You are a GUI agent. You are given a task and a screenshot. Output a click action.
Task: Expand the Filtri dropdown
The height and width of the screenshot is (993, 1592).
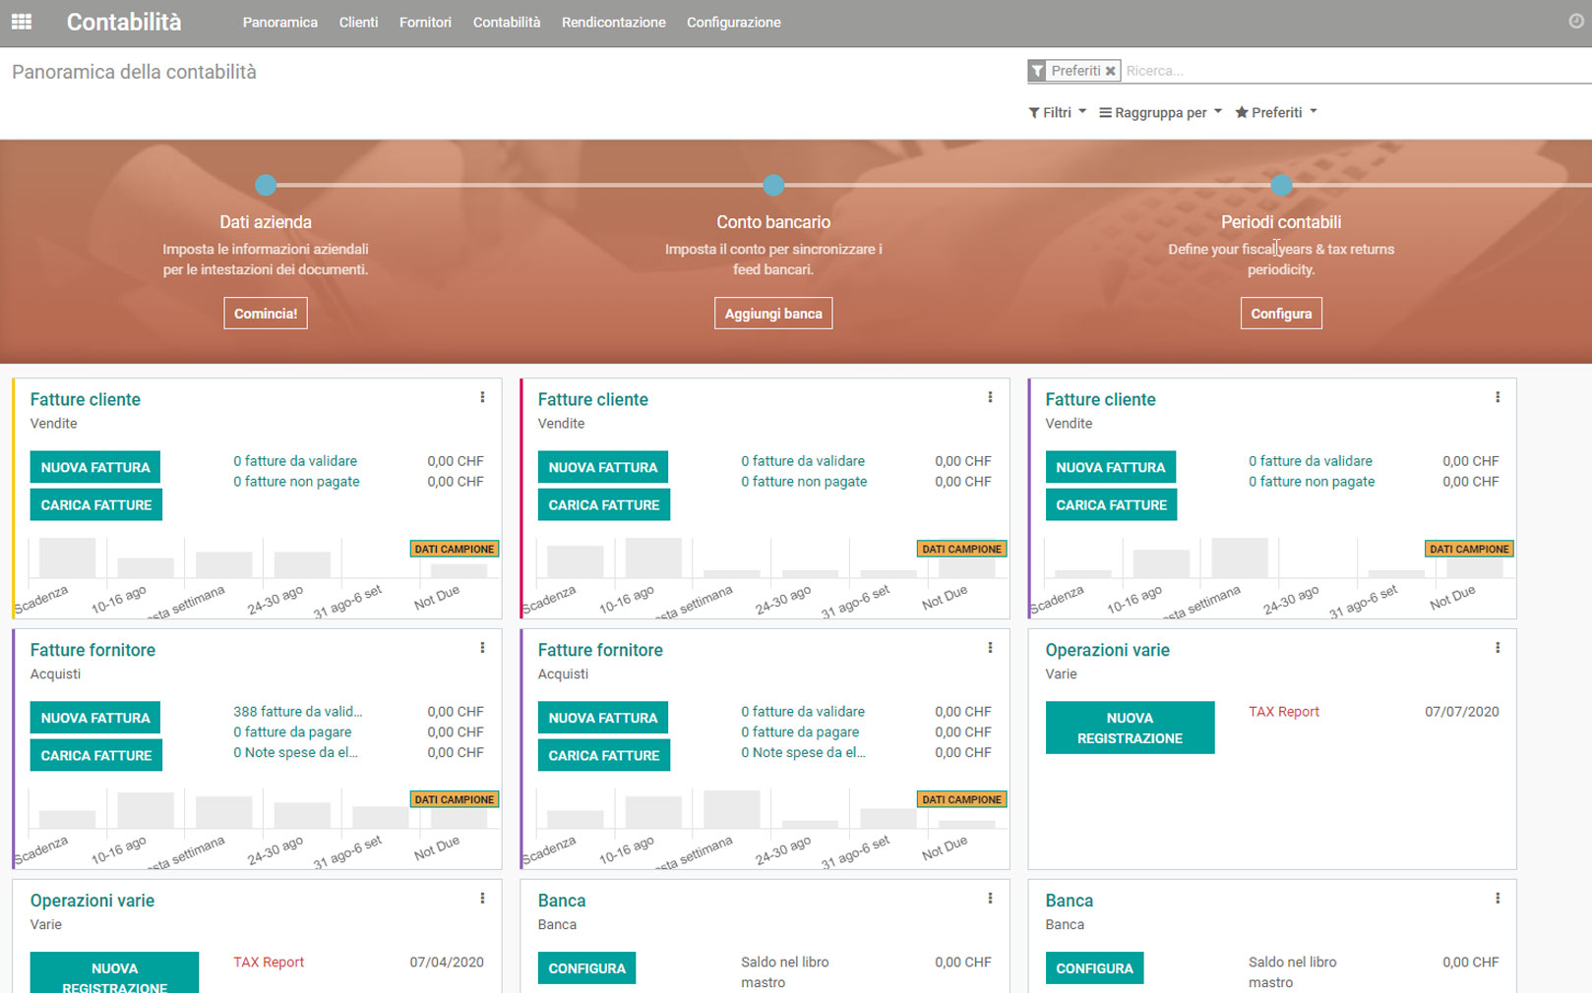click(1058, 112)
